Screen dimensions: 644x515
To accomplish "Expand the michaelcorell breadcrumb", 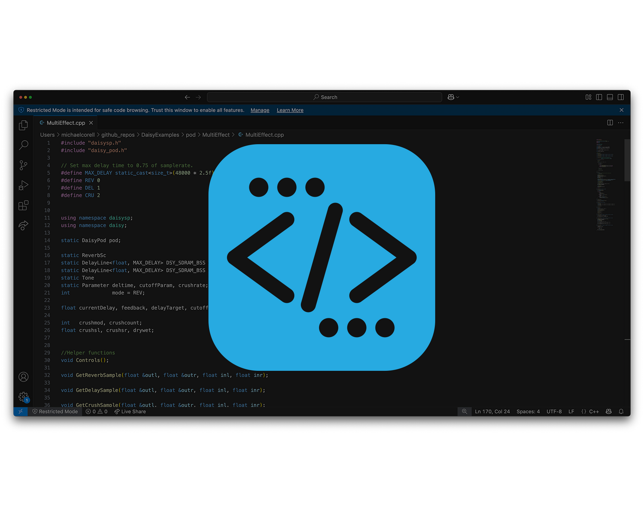I will click(78, 135).
